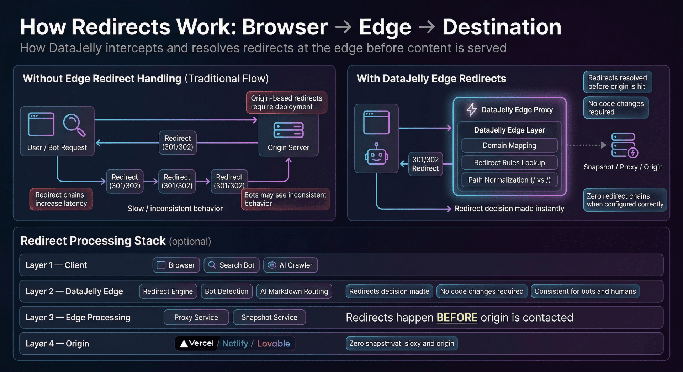Click the Domain Mapping box

click(509, 145)
